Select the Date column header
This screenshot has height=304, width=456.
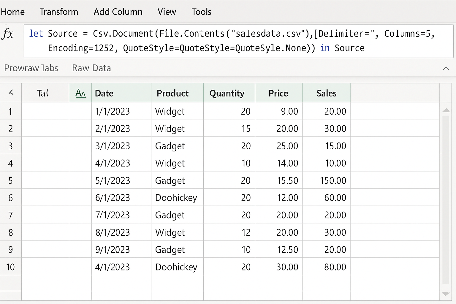click(121, 93)
